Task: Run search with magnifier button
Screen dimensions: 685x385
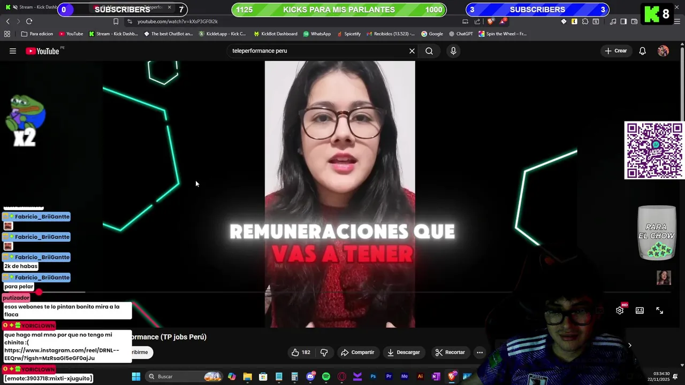Action: (429, 51)
